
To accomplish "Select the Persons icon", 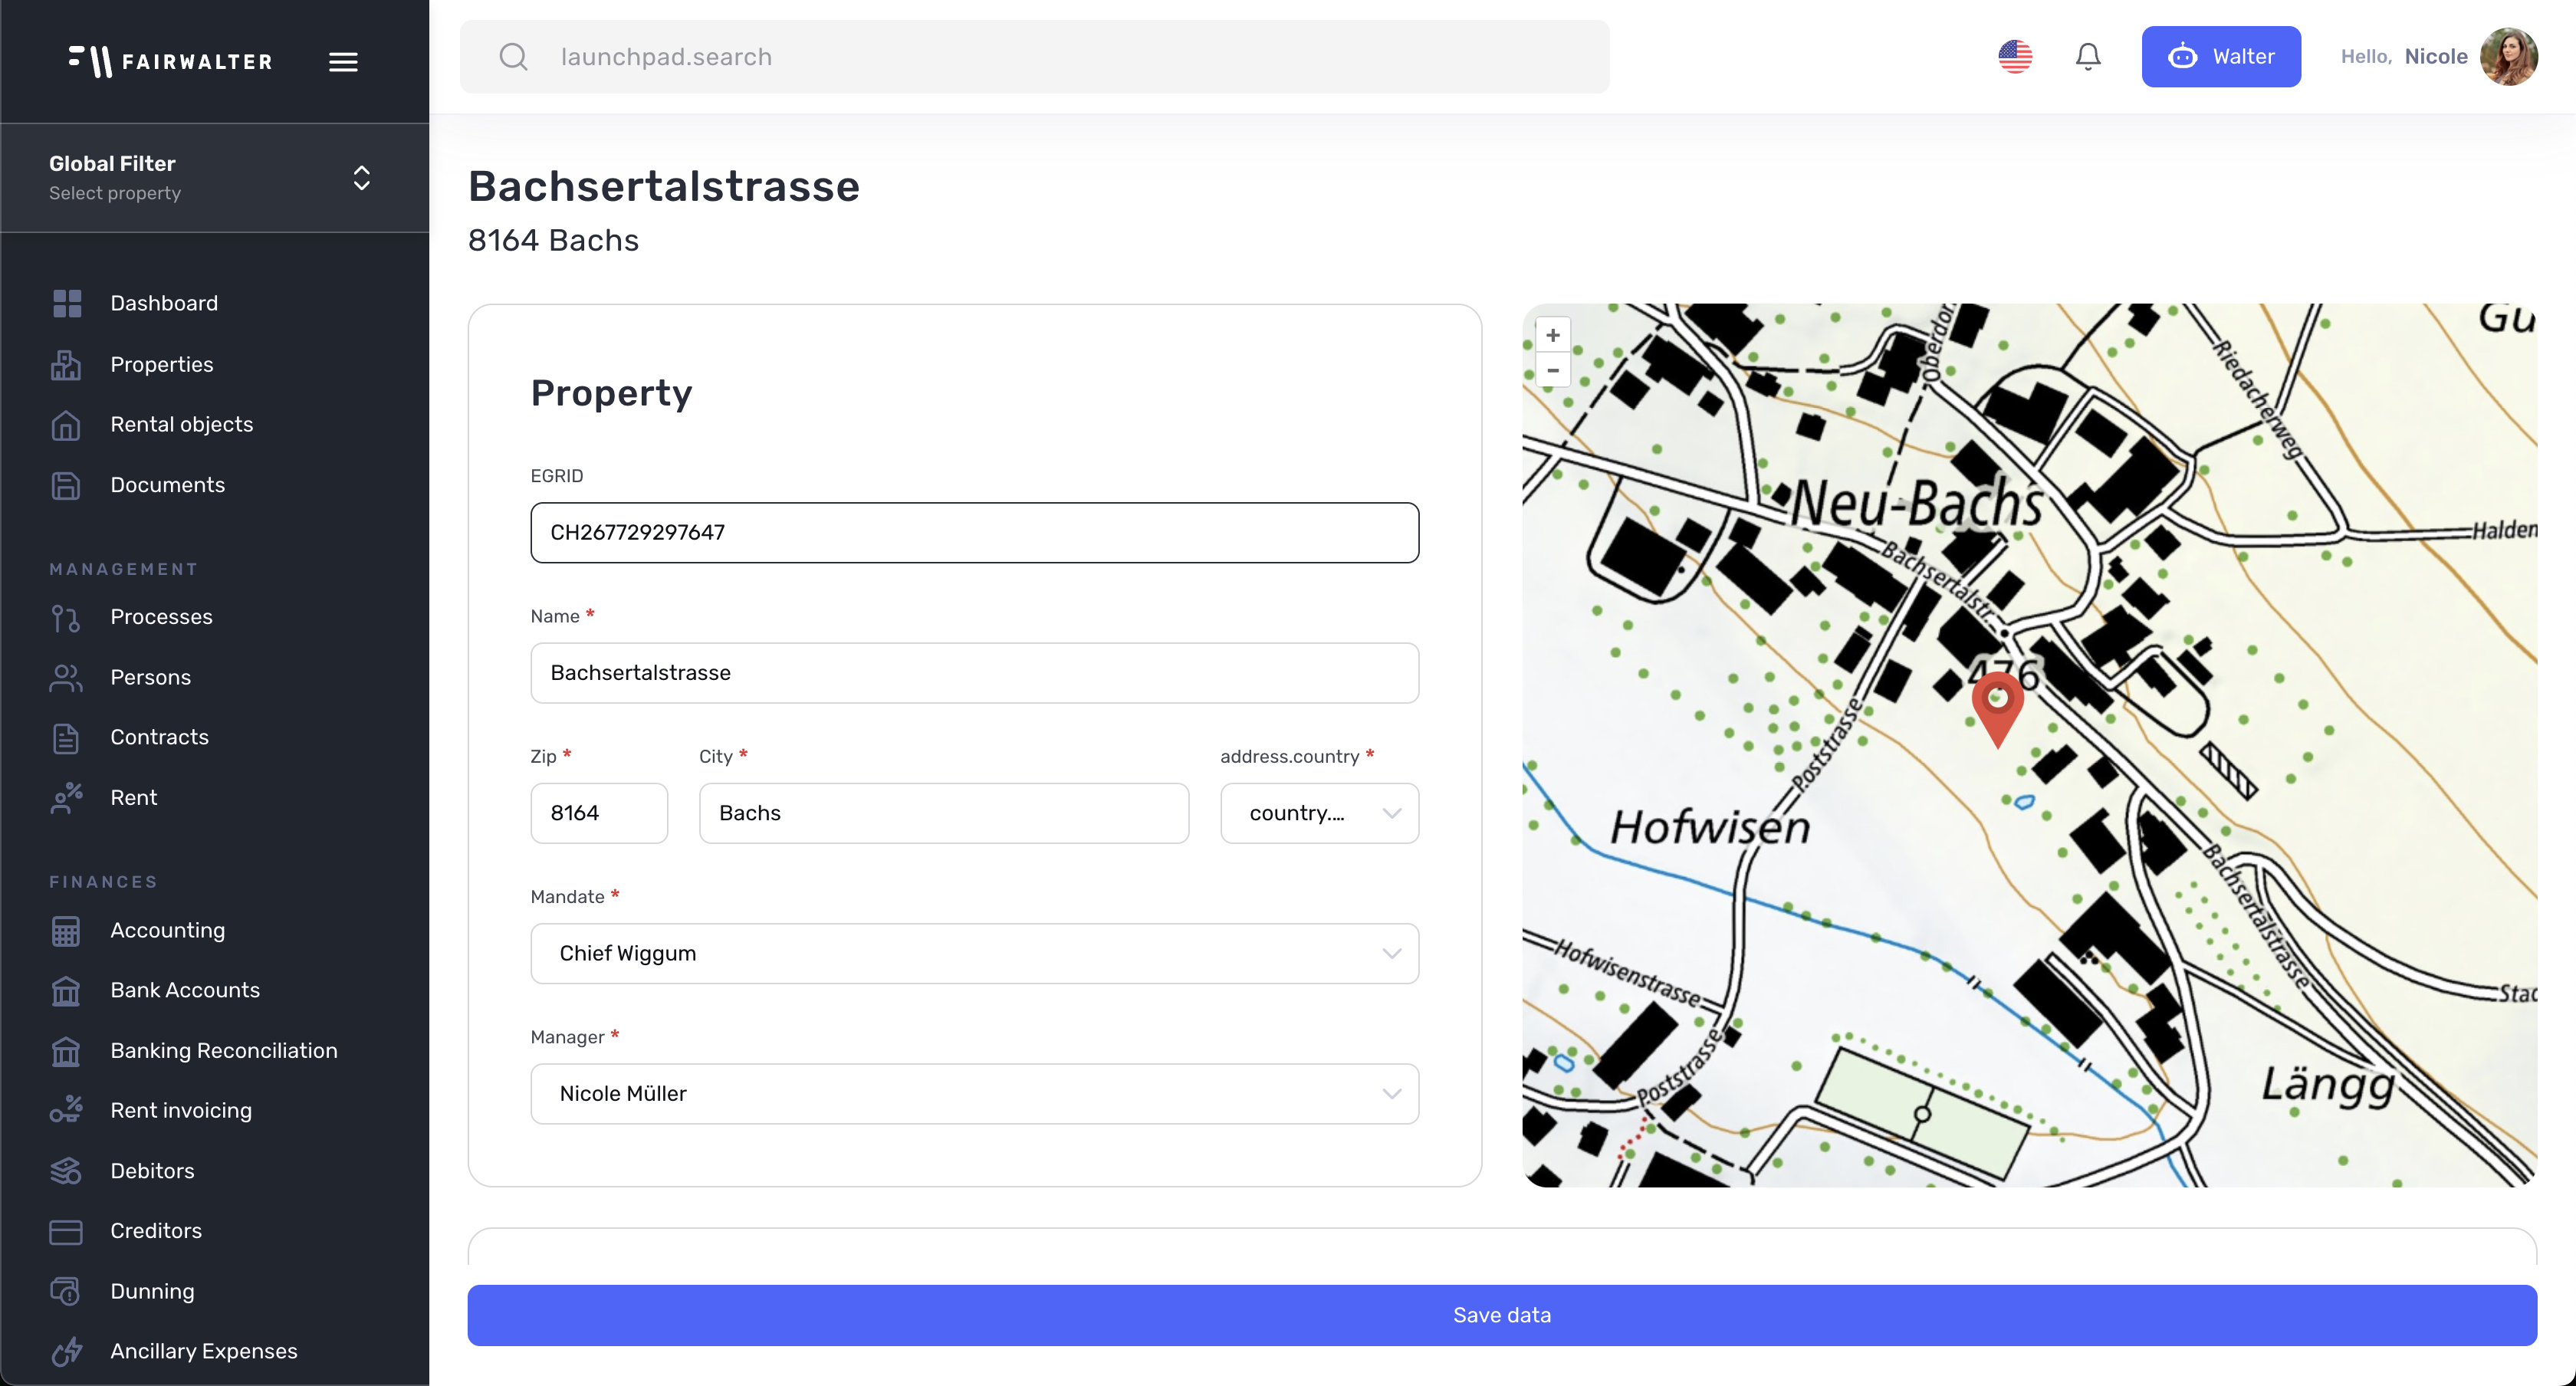I will [x=66, y=677].
